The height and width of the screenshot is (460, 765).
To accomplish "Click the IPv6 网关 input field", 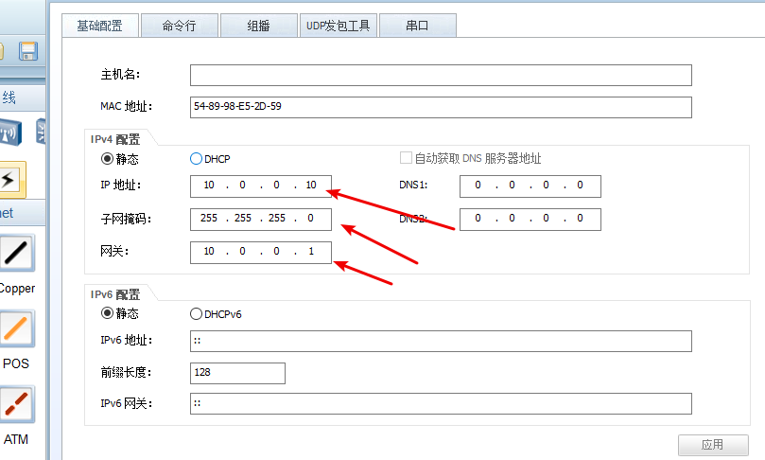I will (x=441, y=403).
